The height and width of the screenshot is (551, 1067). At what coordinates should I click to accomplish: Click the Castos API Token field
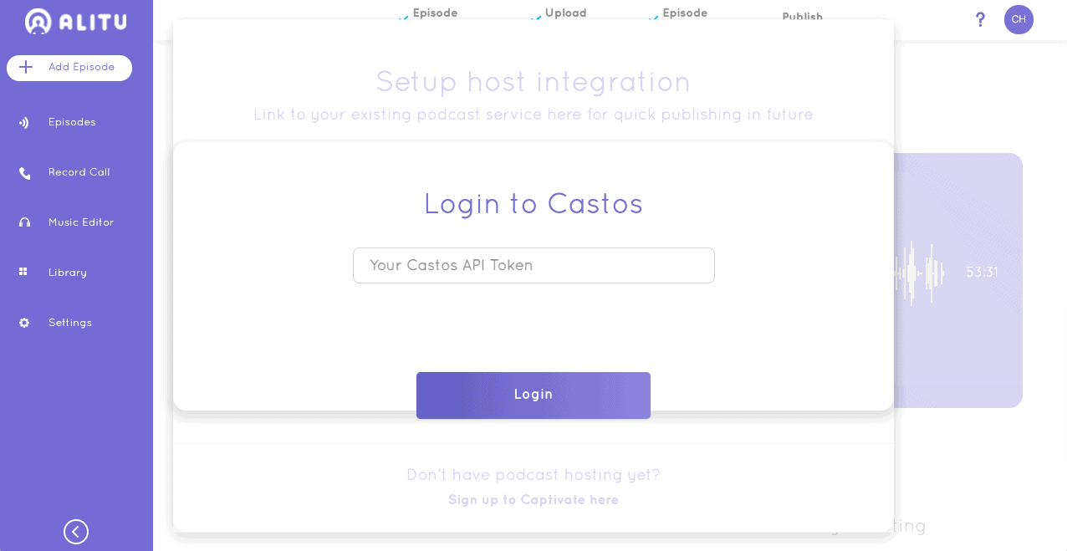[x=533, y=265]
